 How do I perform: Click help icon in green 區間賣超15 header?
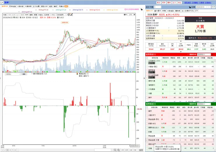point(188,104)
